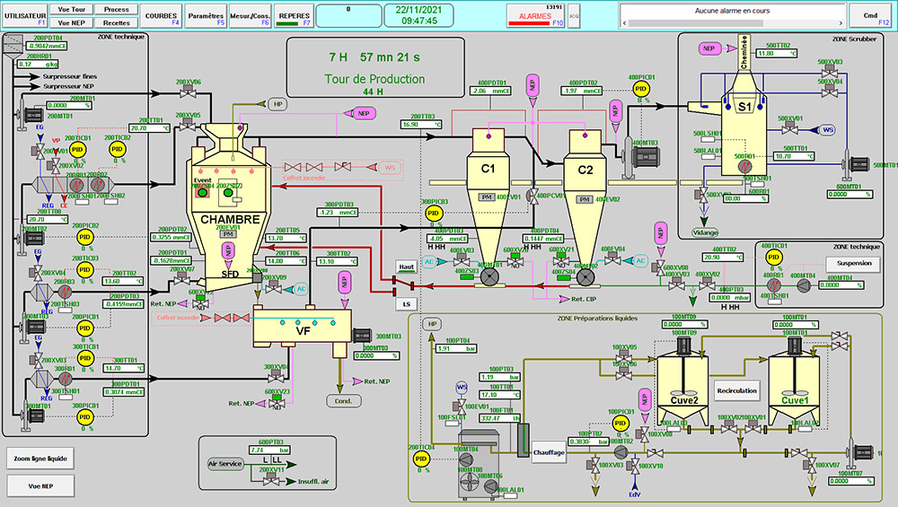Click the 200TT01 temperature value 20.70
Image resolution: width=898 pixels, height=507 pixels.
(149, 128)
